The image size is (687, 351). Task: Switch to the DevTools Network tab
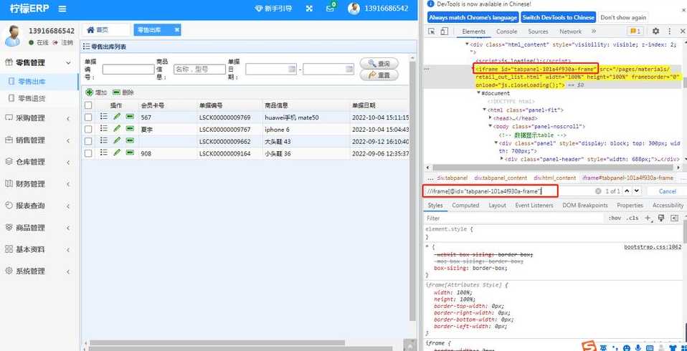point(570,32)
